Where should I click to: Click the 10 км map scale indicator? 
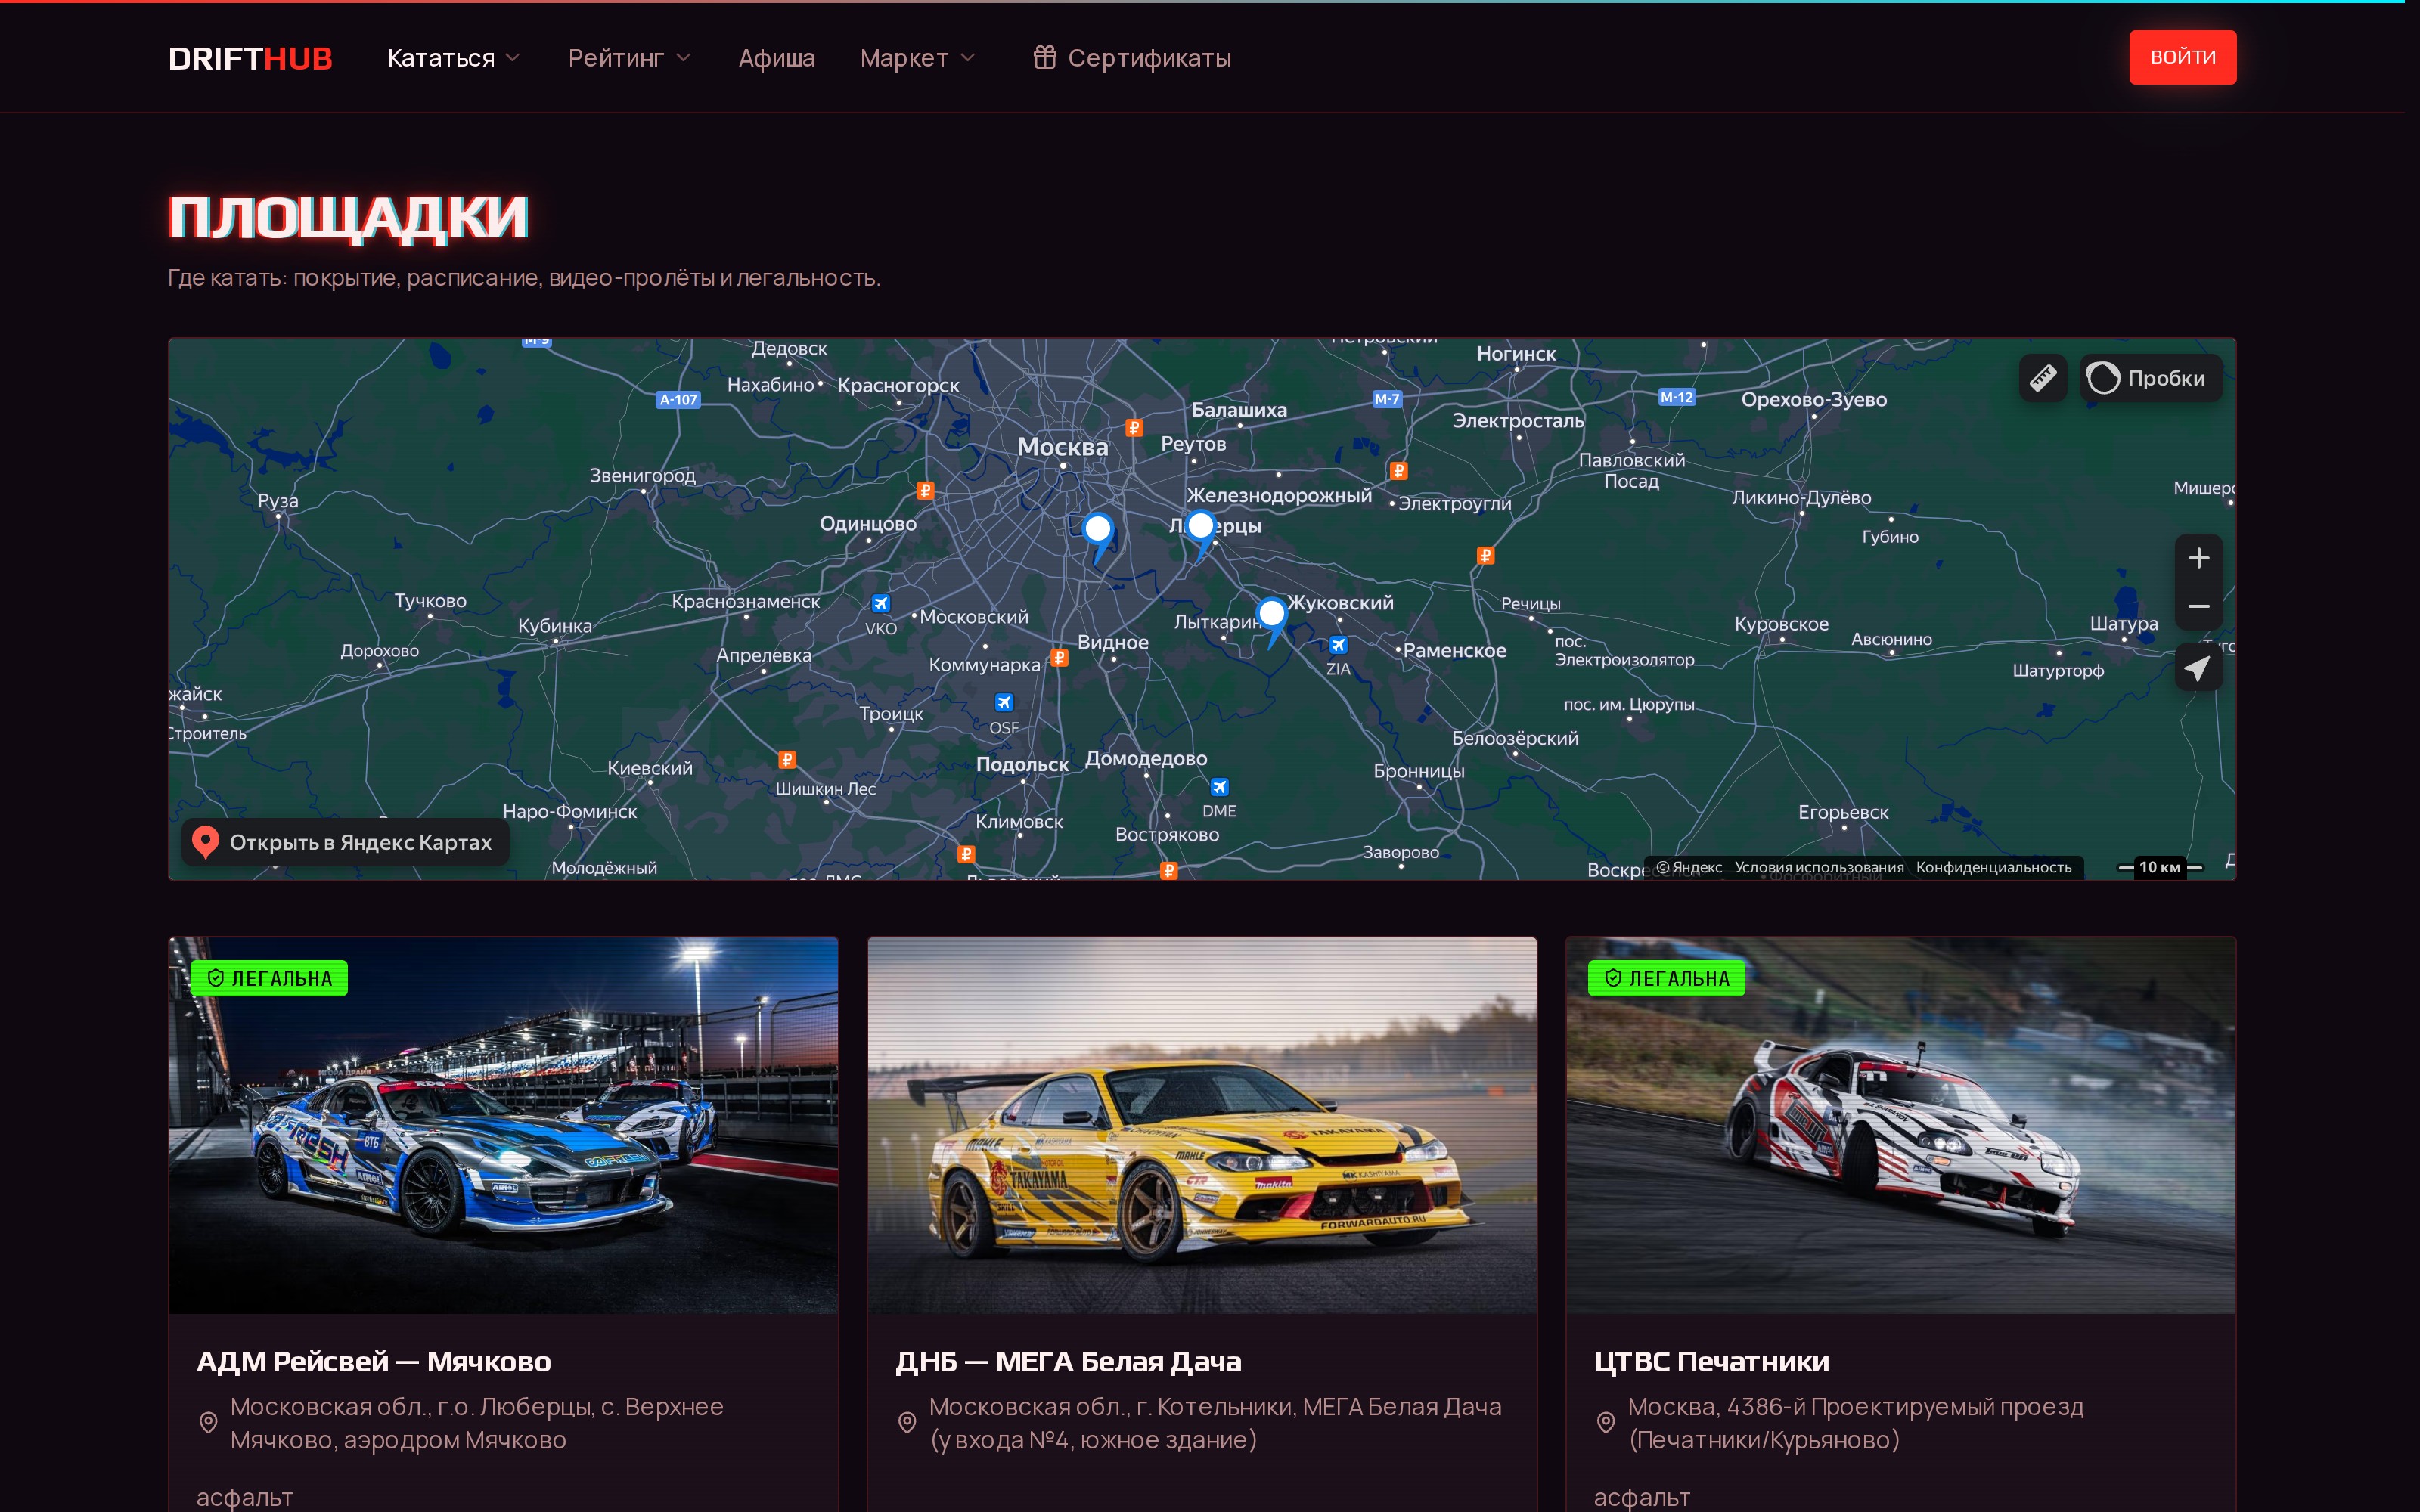click(x=2160, y=867)
